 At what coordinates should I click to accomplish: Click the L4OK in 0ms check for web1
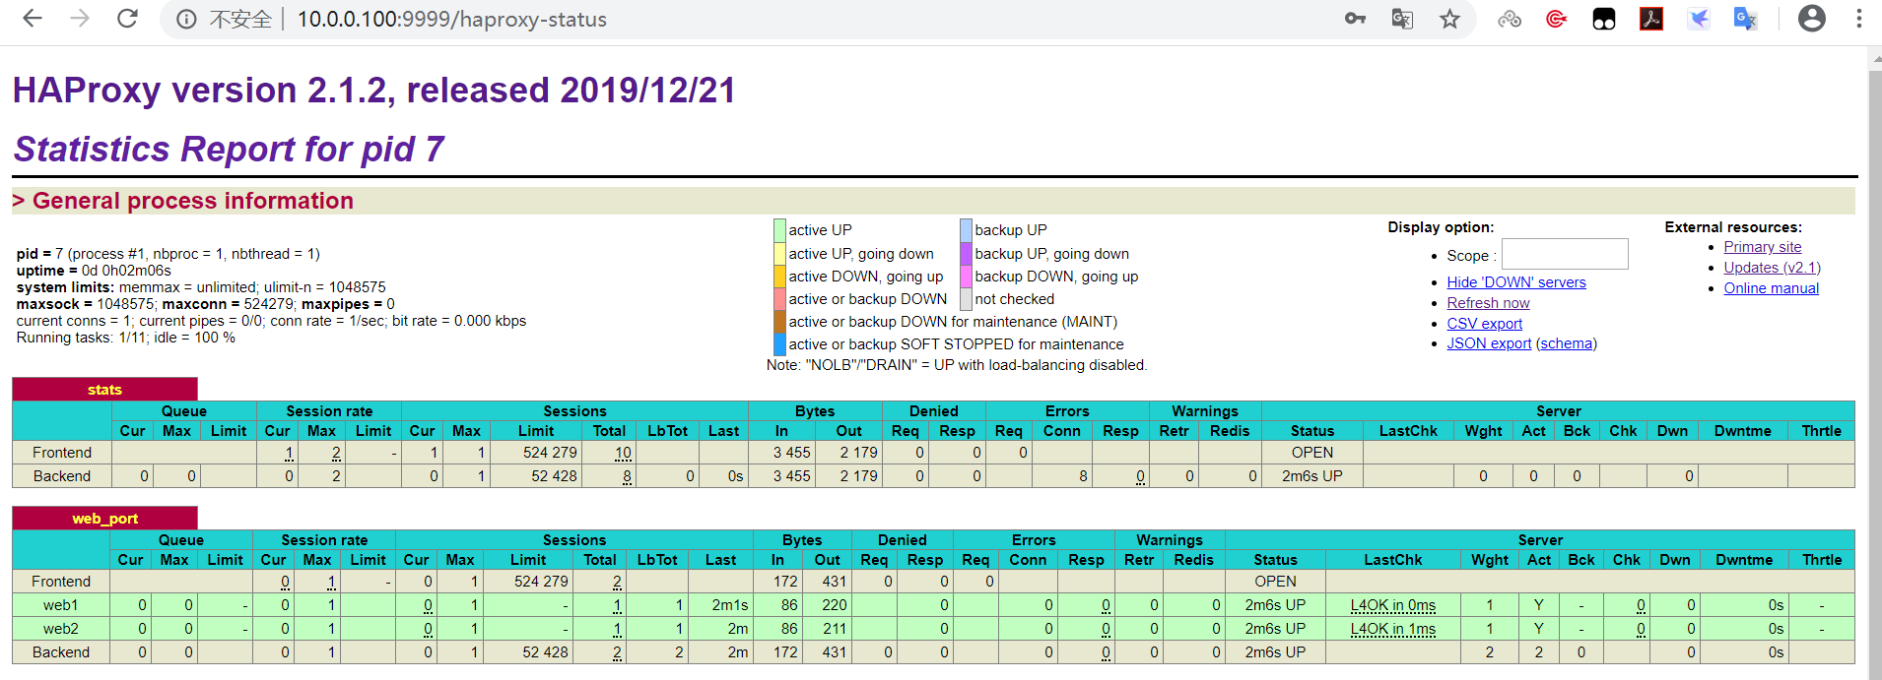[1393, 605]
